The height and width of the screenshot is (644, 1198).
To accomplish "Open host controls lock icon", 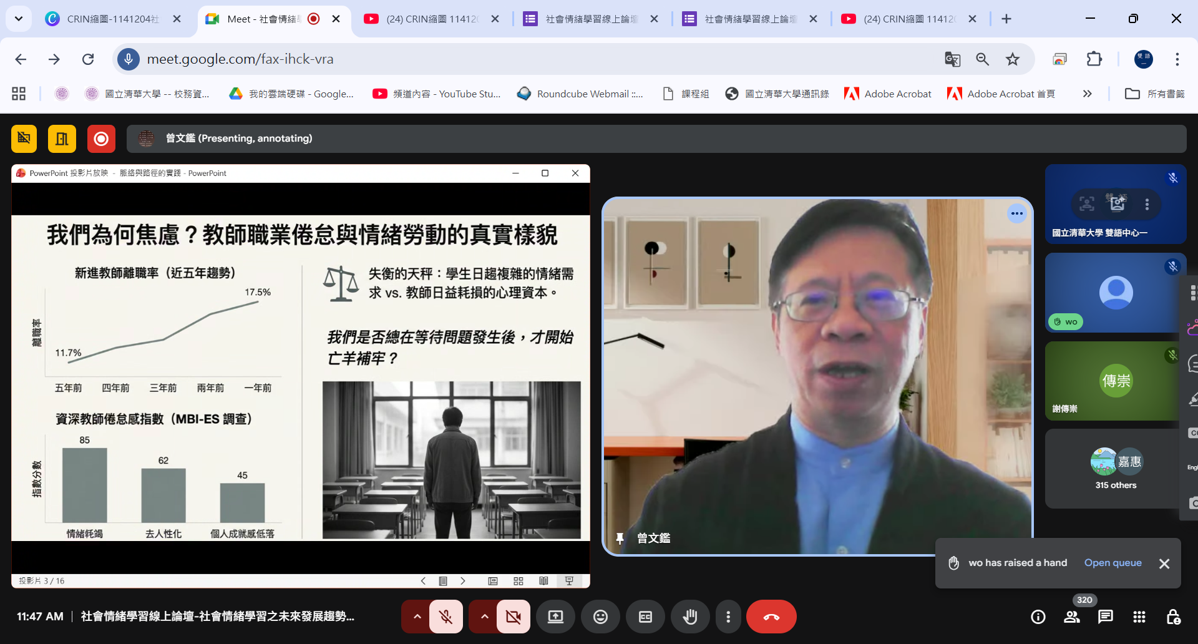I will click(x=1172, y=617).
